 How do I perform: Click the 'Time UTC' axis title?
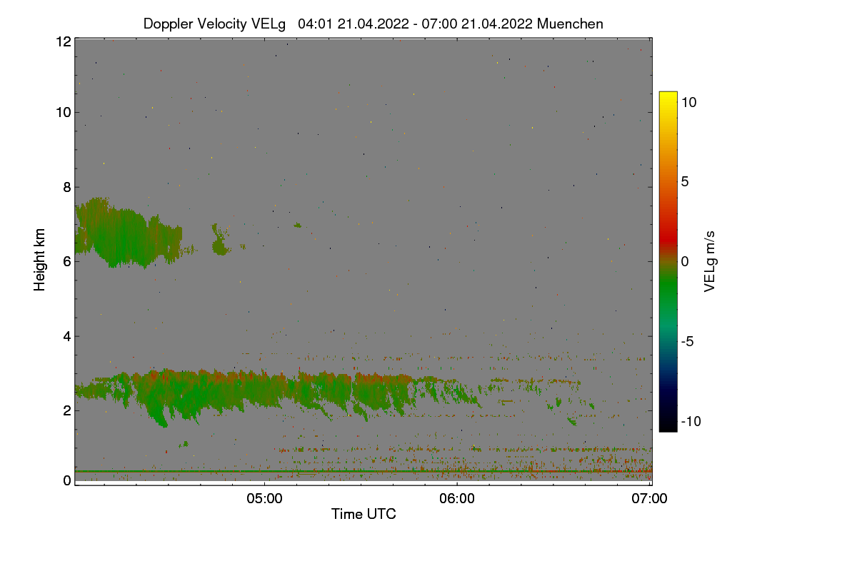tap(364, 514)
